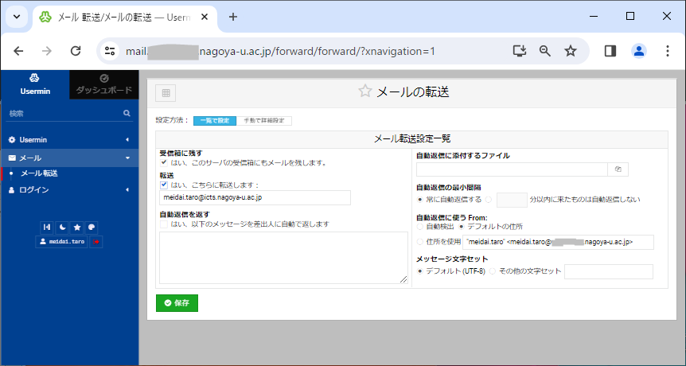Toggle night mode moon icon
Image resolution: width=686 pixels, height=366 pixels.
coord(62,228)
